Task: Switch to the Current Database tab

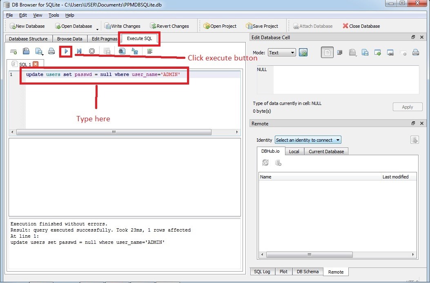Action: point(326,152)
